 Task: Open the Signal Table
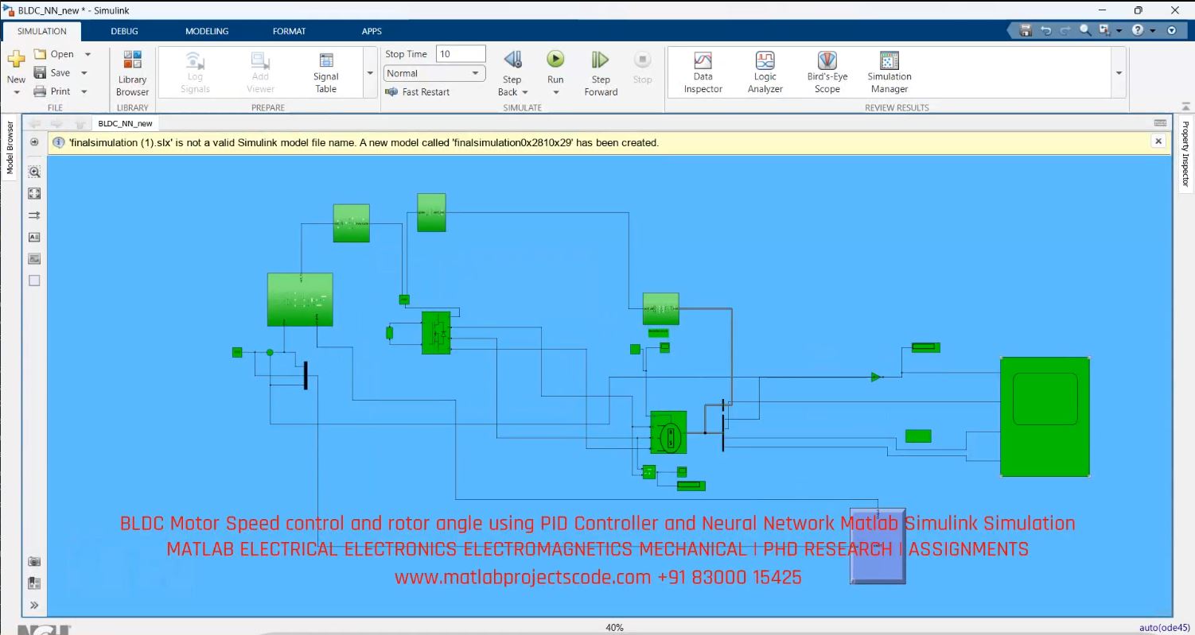coord(325,73)
